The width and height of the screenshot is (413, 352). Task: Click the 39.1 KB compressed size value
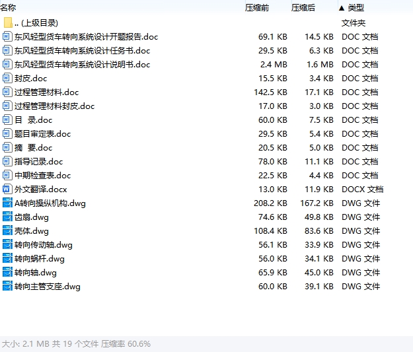coord(319,287)
